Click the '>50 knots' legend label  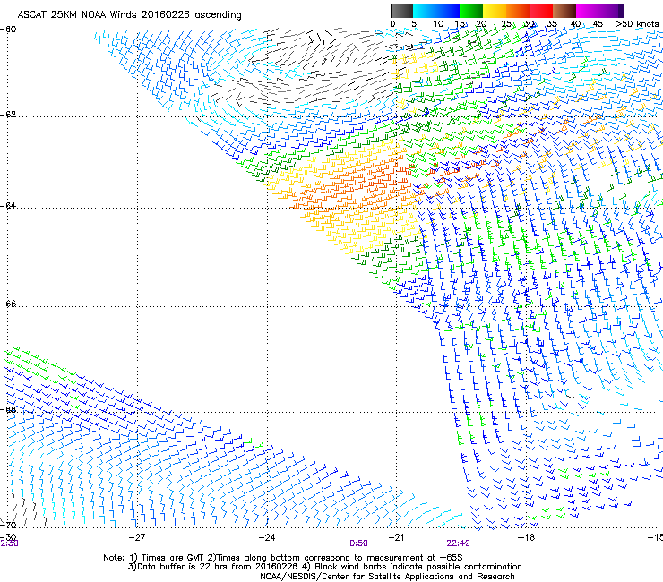coord(637,24)
